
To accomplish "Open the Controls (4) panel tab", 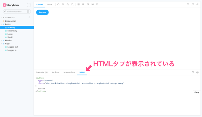I will tap(42, 72).
